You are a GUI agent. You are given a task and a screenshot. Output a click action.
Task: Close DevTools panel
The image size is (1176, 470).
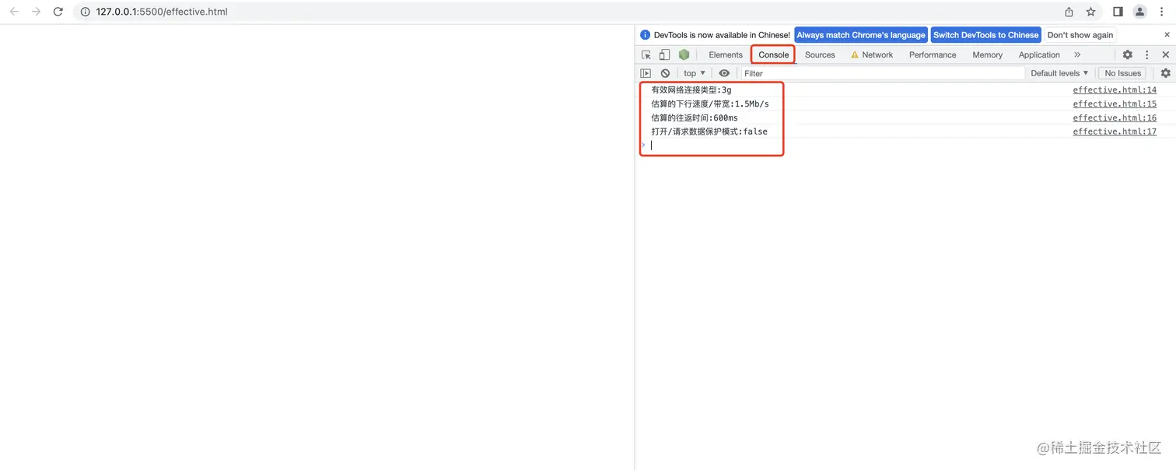click(1165, 54)
